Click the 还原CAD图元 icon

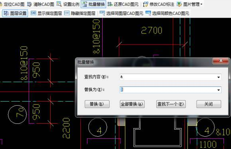pos(110,4)
